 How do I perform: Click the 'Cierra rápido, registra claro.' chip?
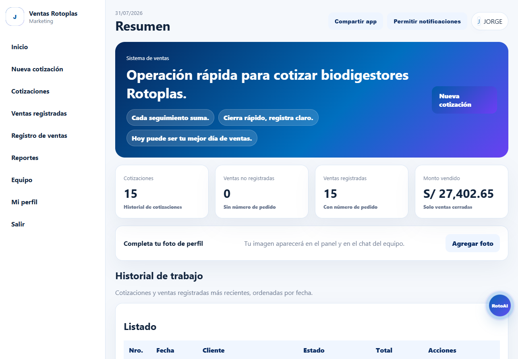pos(268,118)
